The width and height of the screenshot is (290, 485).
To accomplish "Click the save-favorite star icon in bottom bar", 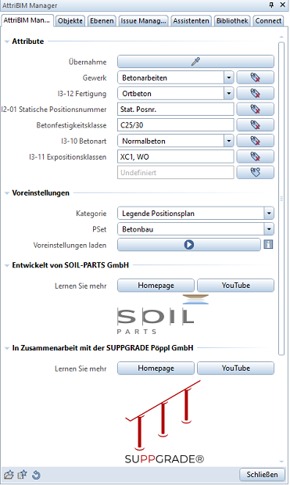I will pyautogui.click(x=22, y=475).
